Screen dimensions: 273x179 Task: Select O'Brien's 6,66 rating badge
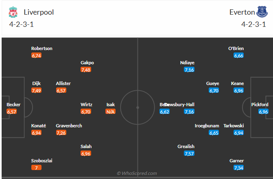[x=238, y=55]
